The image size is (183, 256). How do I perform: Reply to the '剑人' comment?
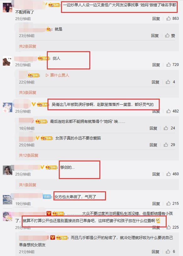click(156, 65)
